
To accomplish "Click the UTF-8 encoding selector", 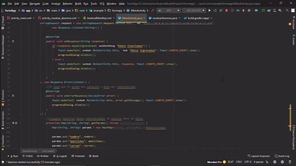I will (248, 162).
